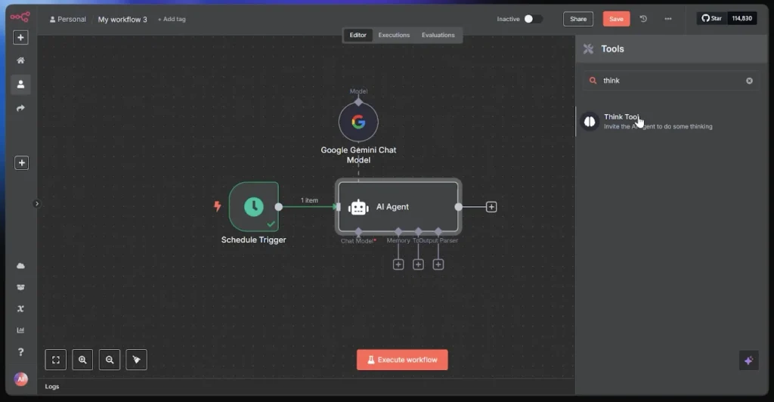Screen dimensions: 774x402
Task: Expand the Logs panel at bottom
Action: tap(52, 386)
